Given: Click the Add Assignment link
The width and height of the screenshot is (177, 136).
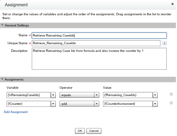Looking at the screenshot, I should pos(15,112).
